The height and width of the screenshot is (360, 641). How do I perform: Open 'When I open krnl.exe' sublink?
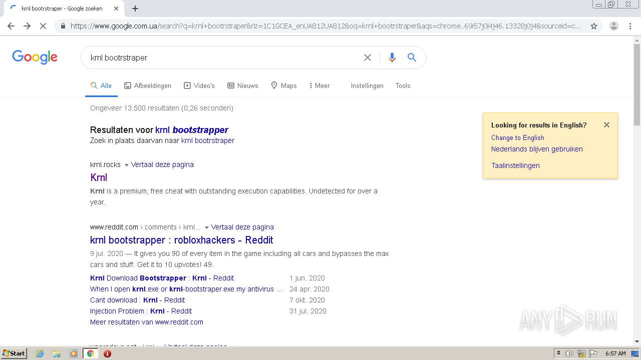(186, 289)
